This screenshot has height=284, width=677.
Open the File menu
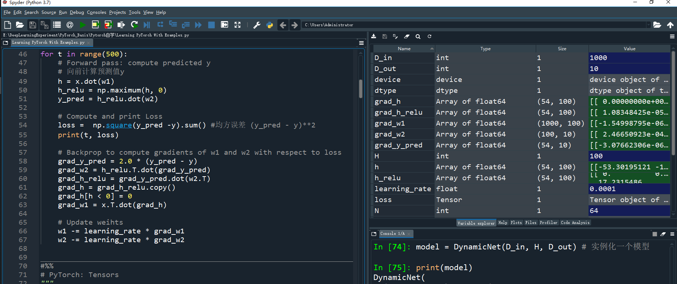[7, 12]
